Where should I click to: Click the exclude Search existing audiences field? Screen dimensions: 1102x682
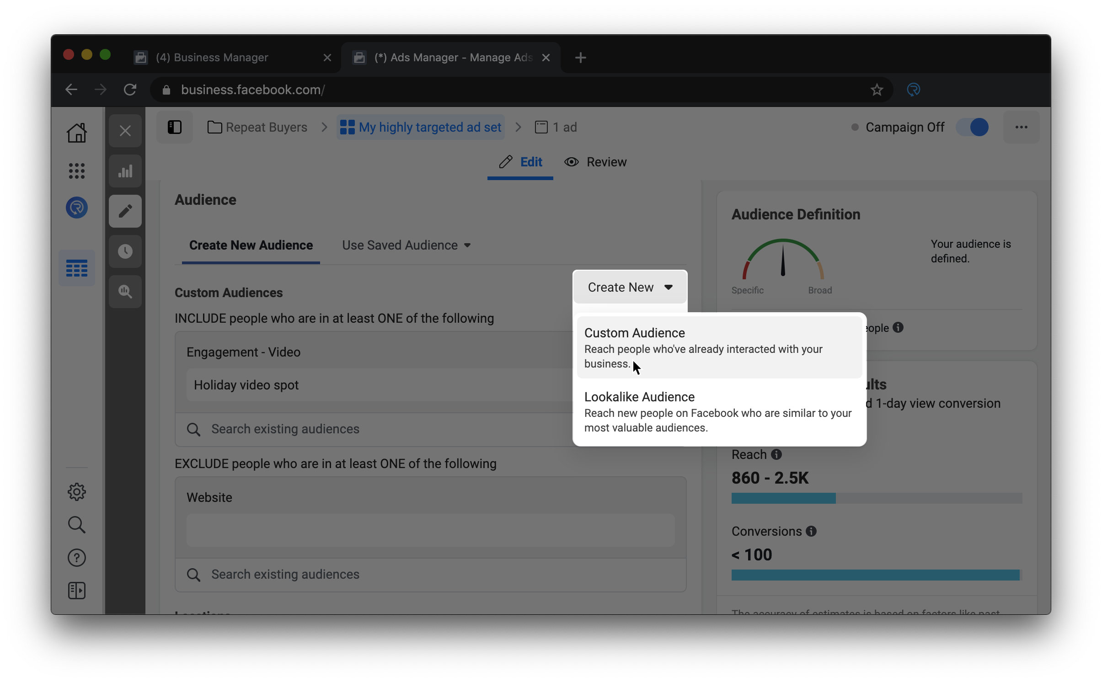click(431, 575)
